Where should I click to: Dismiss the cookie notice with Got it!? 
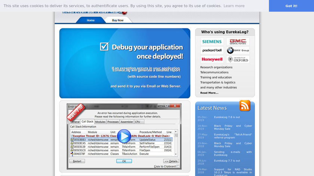pos(291,6)
